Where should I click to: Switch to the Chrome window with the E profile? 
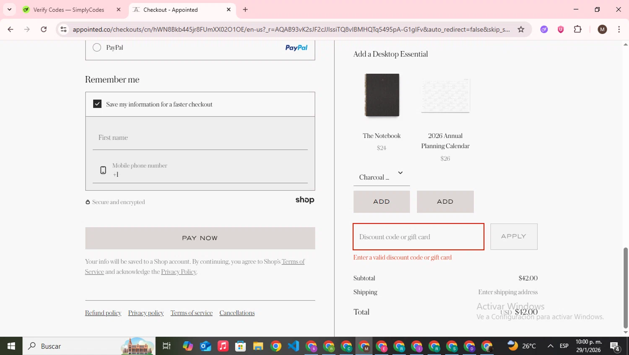pyautogui.click(x=382, y=346)
